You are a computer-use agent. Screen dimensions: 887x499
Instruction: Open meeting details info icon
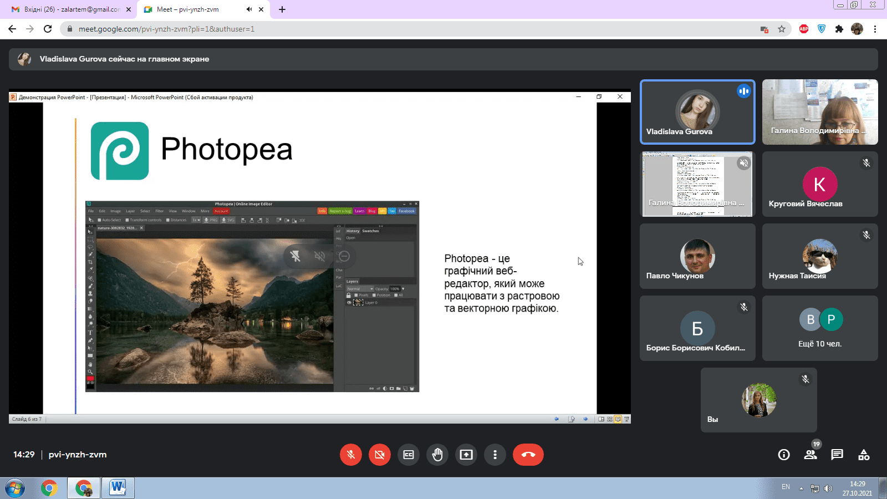pyautogui.click(x=784, y=455)
